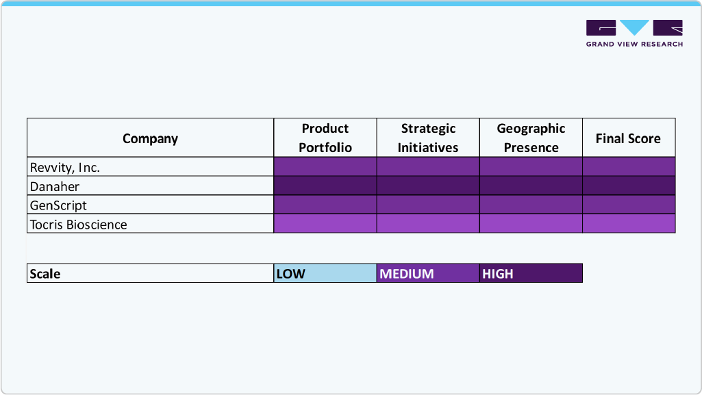
Task: Select the Company column header
Action: tap(150, 138)
